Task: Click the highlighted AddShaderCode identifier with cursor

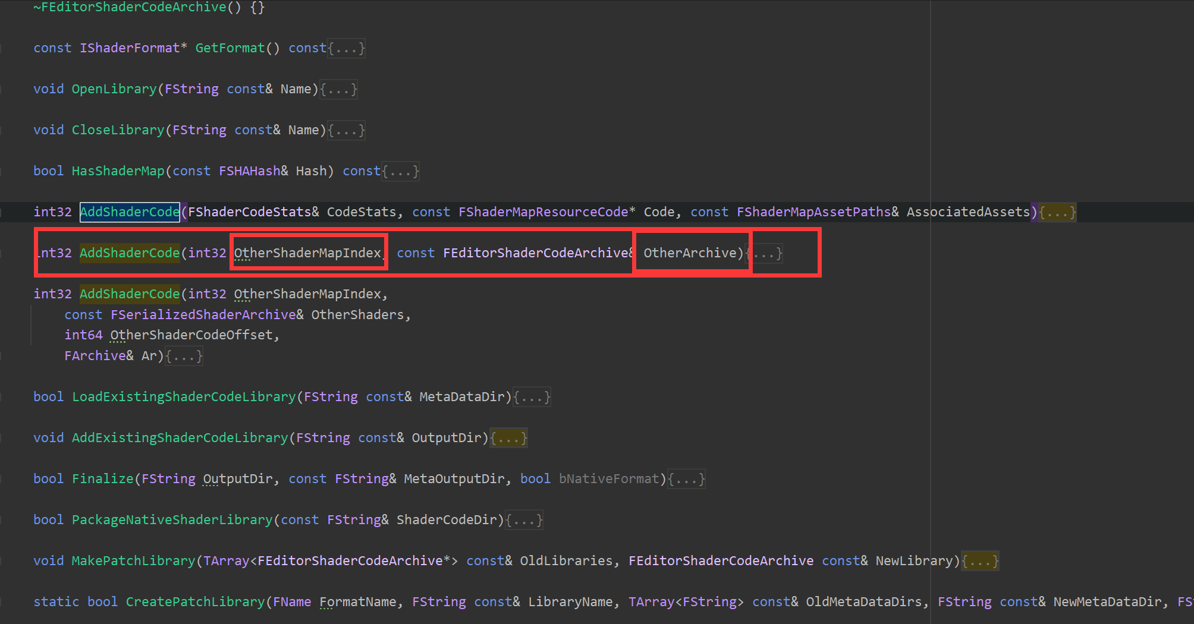Action: (130, 212)
